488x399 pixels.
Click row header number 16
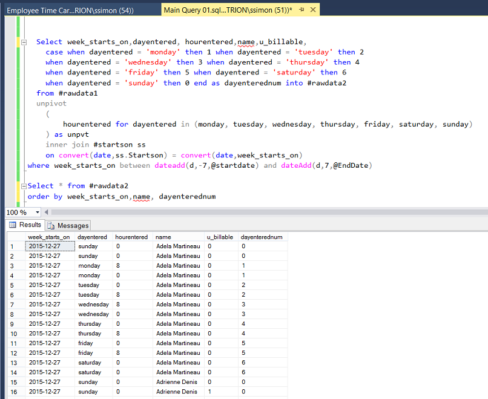point(12,392)
